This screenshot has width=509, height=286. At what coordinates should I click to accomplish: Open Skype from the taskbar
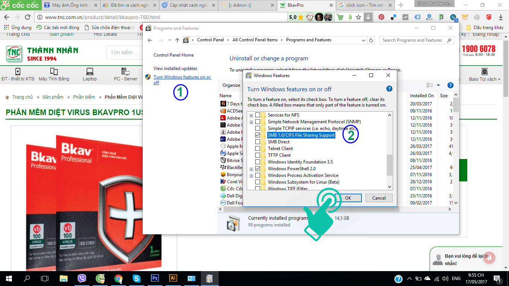coord(137,278)
